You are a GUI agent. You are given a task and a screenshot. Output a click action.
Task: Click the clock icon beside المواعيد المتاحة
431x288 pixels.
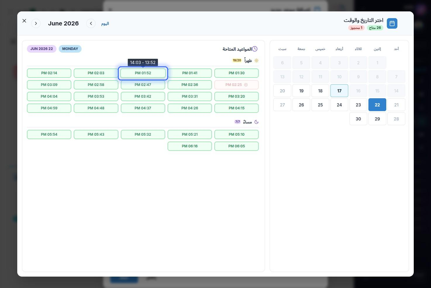255,49
